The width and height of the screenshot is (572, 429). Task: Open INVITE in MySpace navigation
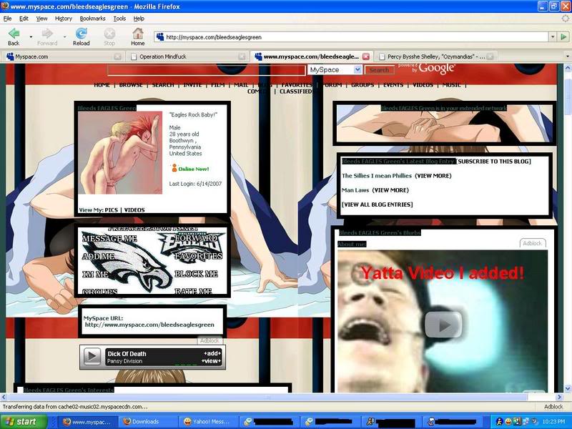[192, 85]
